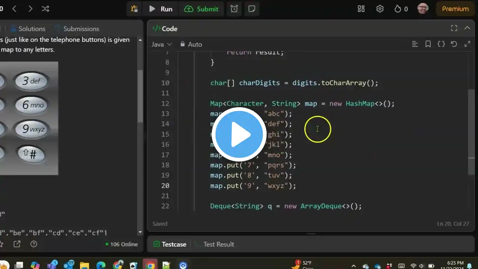Image resolution: width=478 pixels, height=269 pixels.
Task: Click the code line 'char[] charDigits = digits.toCharArray();'
Action: 294,83
